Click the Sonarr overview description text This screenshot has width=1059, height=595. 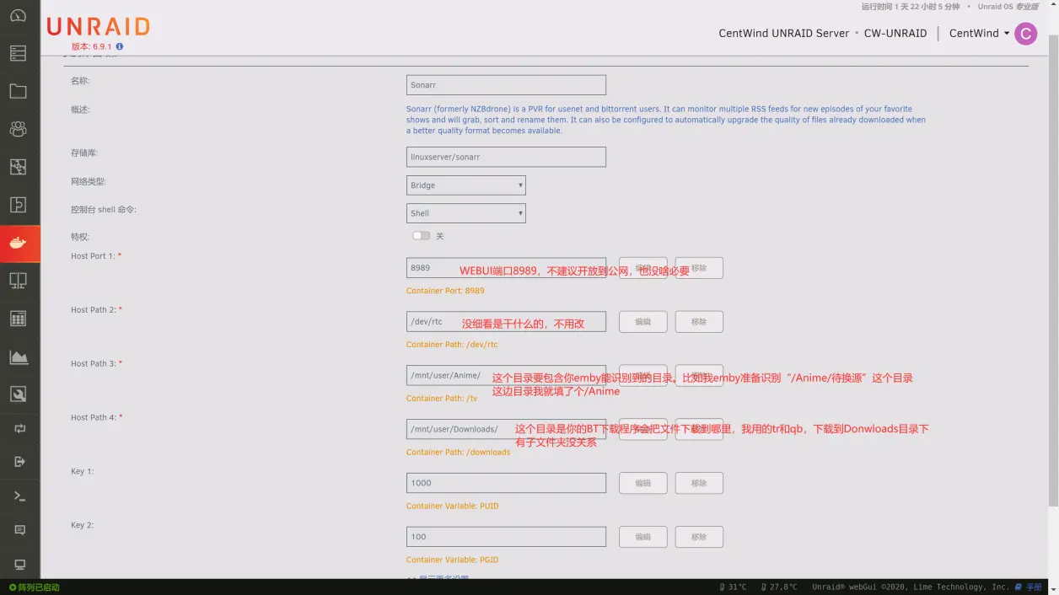[x=666, y=120]
